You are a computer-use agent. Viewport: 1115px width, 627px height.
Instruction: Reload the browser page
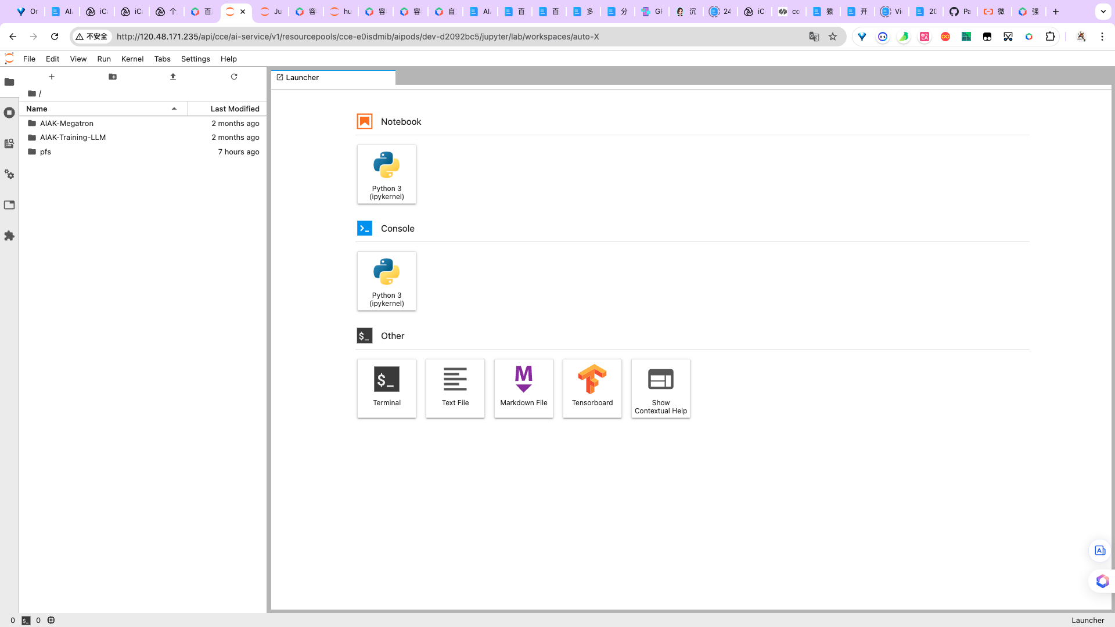[x=55, y=37]
